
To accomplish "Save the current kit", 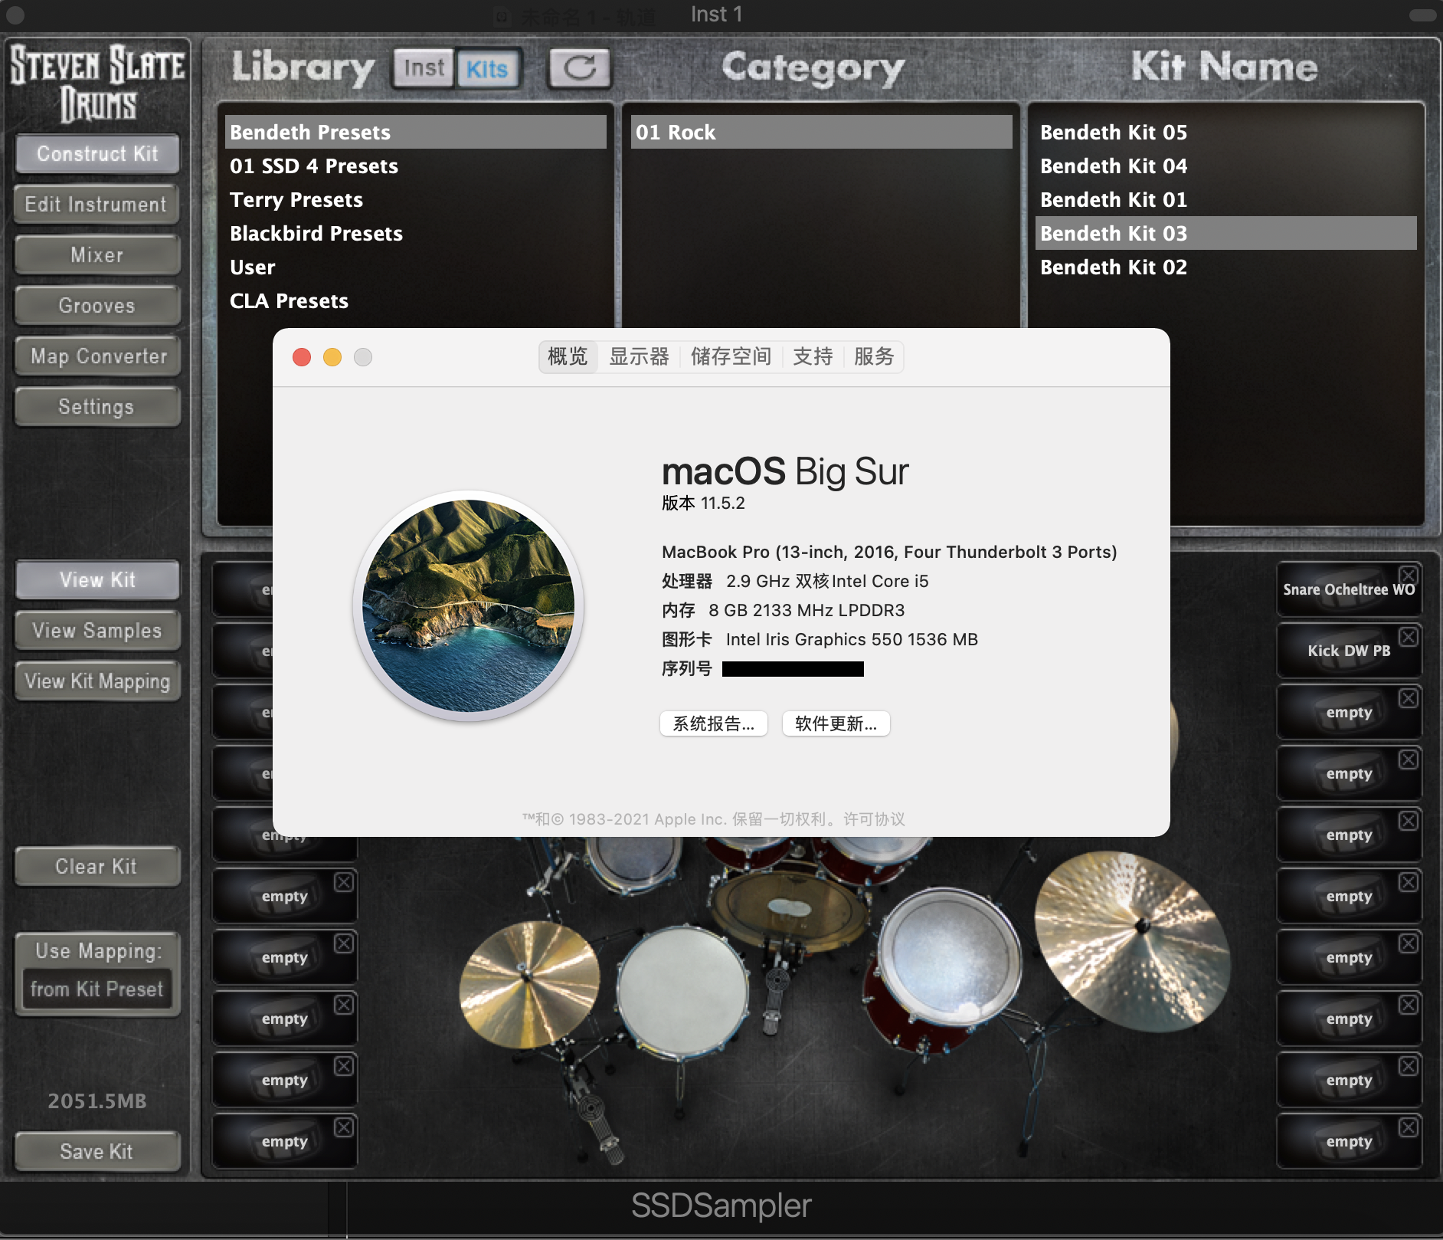I will click(97, 1152).
